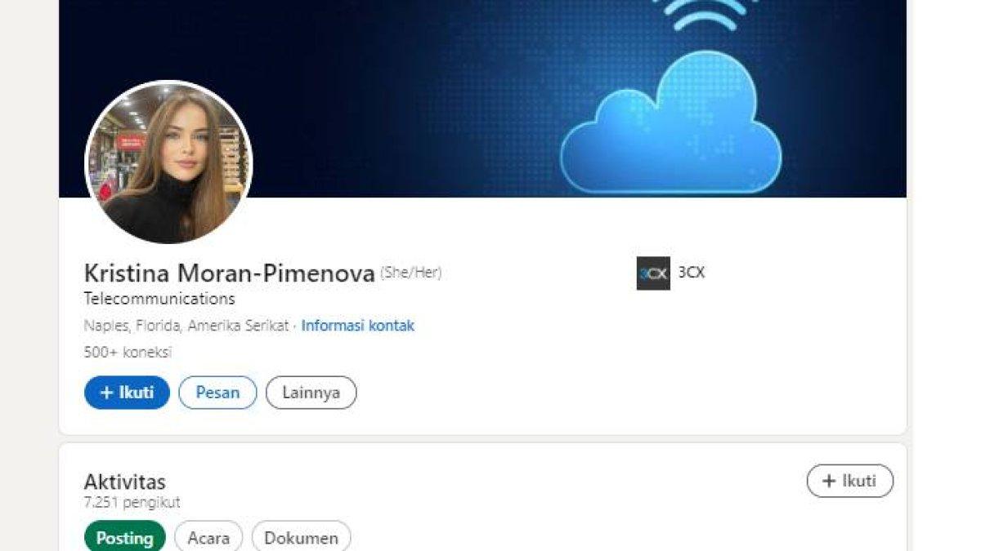
Task: Click the outlined Ikuti button in Aktivitas
Action: 850,481
